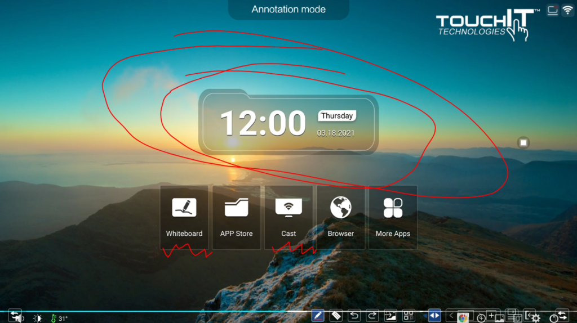The height and width of the screenshot is (323, 577).
Task: Open the settings gear in bottom bar
Action: 536,318
